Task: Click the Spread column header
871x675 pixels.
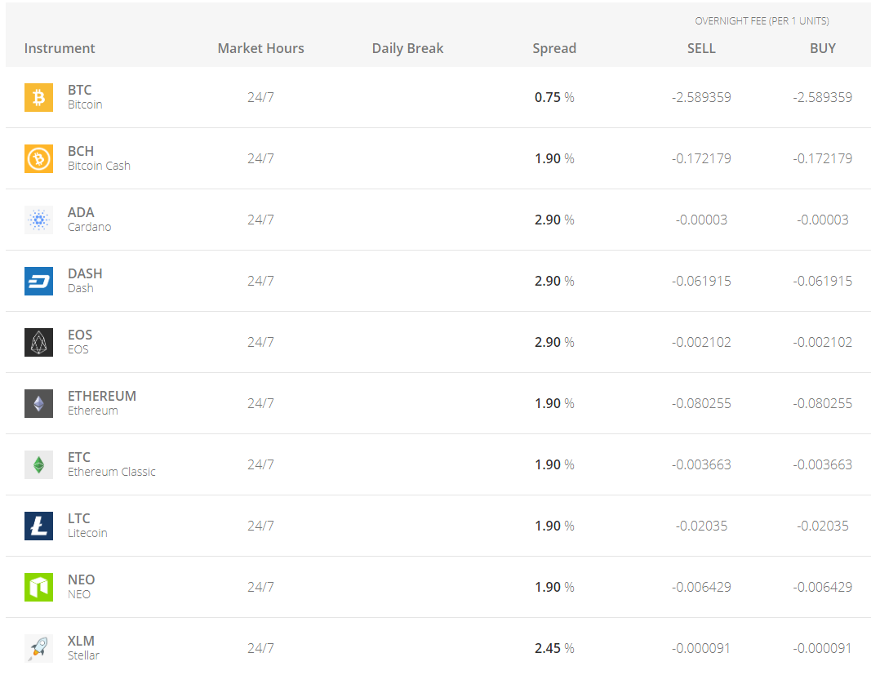Action: pyautogui.click(x=554, y=48)
